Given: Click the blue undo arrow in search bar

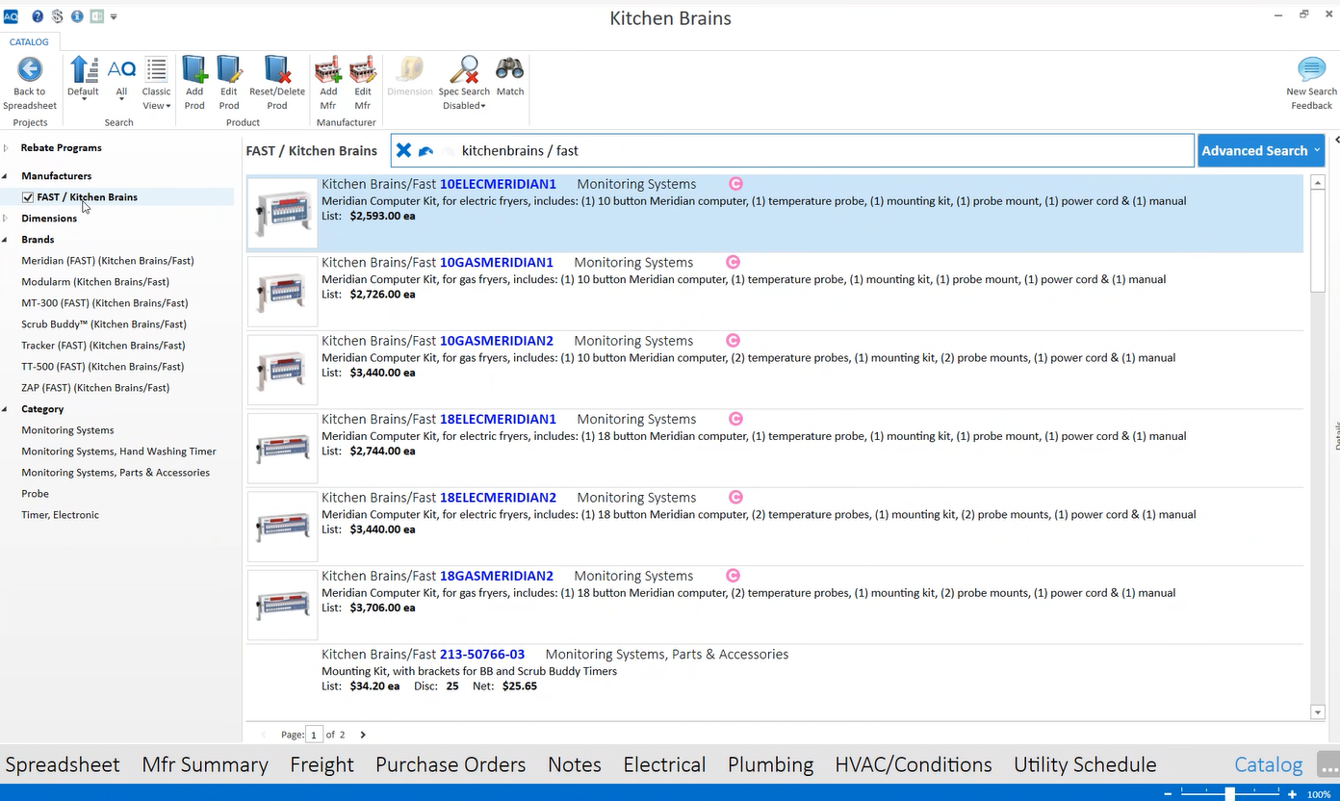Looking at the screenshot, I should click(425, 151).
